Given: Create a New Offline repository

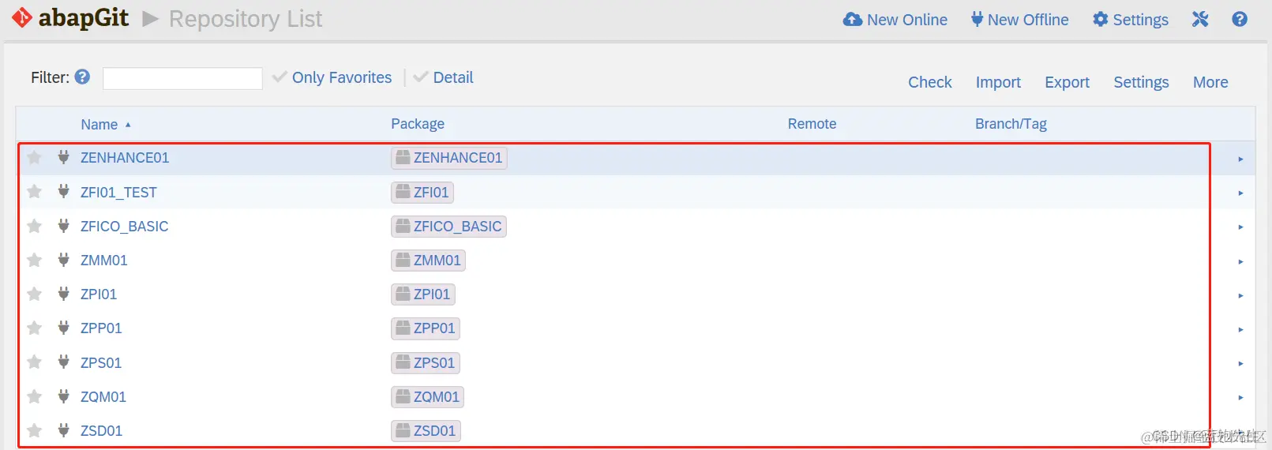Looking at the screenshot, I should click(x=1019, y=19).
